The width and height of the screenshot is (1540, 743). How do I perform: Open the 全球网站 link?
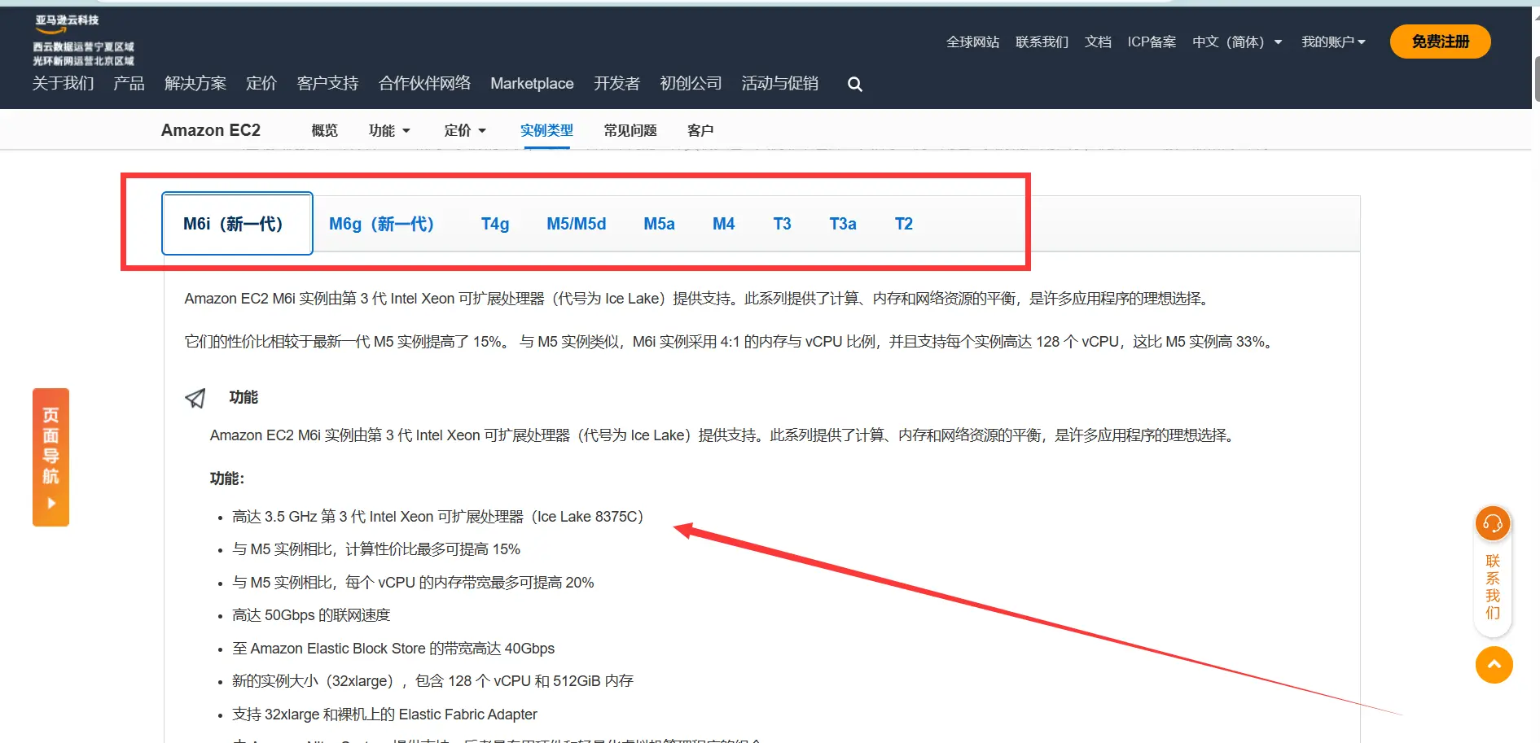972,42
